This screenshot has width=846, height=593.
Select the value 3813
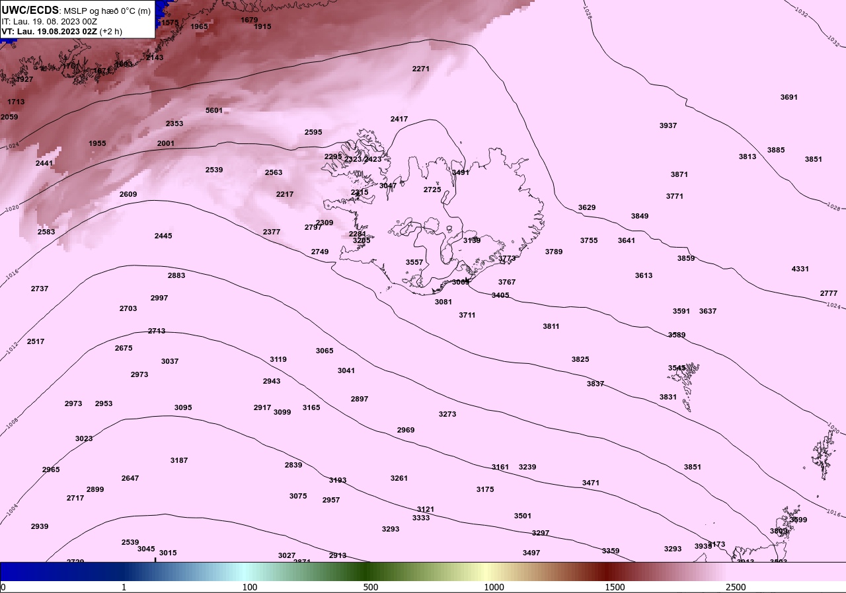point(748,157)
